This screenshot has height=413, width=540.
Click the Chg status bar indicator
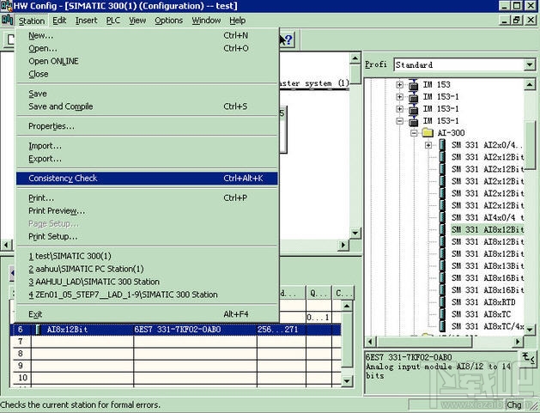click(514, 404)
